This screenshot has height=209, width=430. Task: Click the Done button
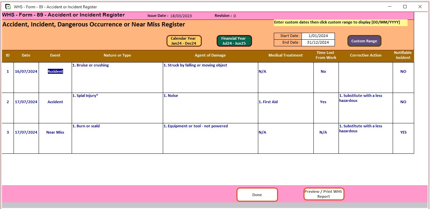coord(257,194)
